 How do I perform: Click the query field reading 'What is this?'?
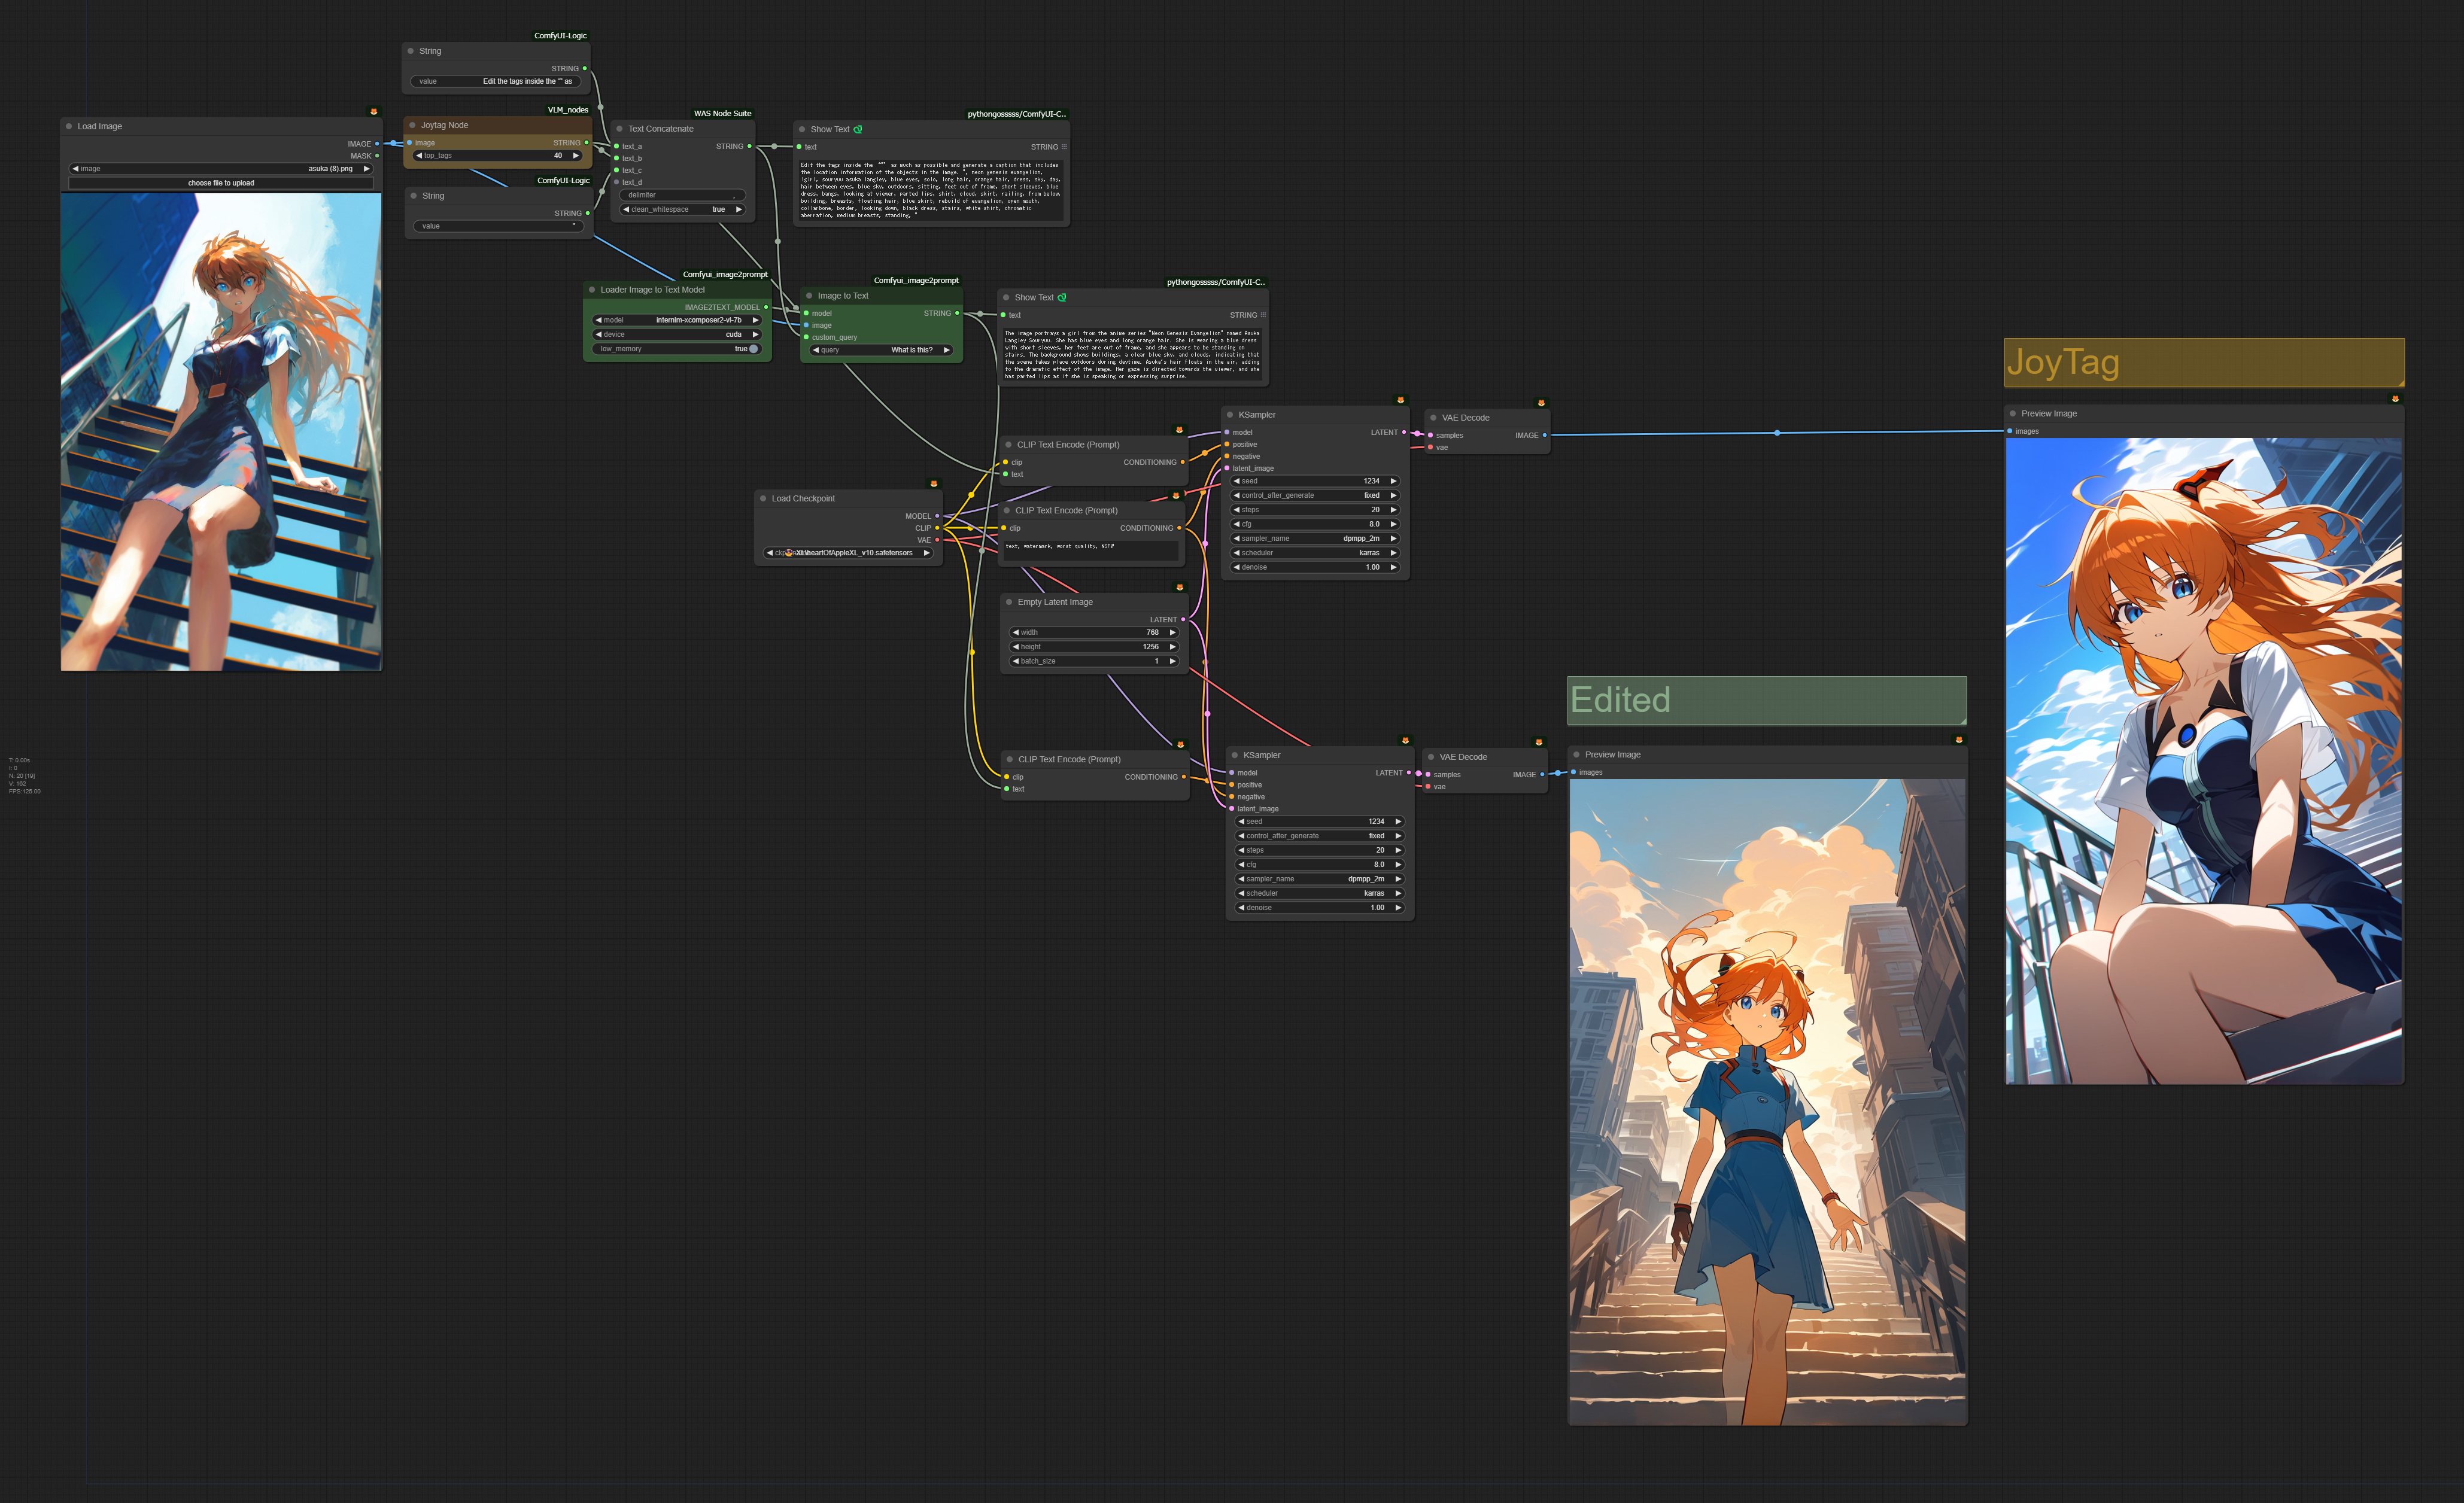[880, 350]
